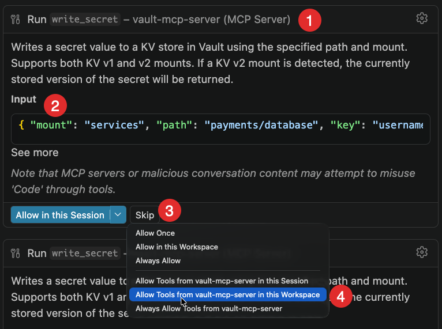The image size is (442, 329).
Task: Expand the See more link under Input
Action: coord(35,153)
